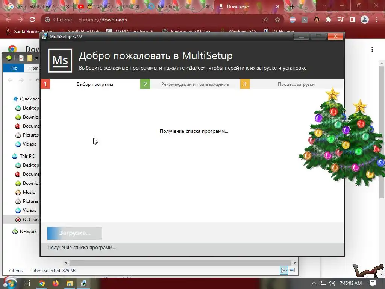Viewport: 385px width, 289px height.
Task: Close the MultiSetup window with red X
Action: coord(335,37)
